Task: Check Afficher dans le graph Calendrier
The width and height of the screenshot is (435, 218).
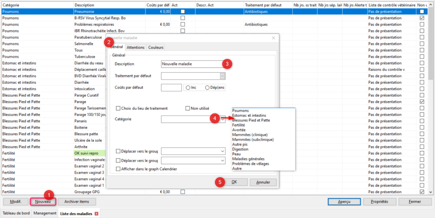Action: pyautogui.click(x=118, y=169)
